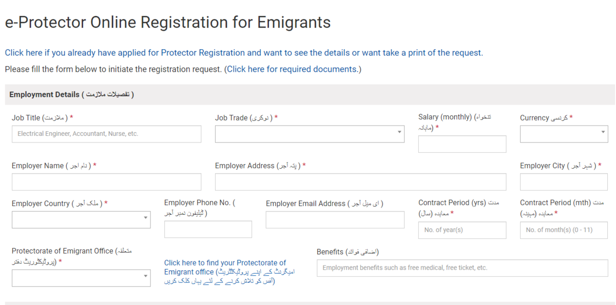Click the Employment Details section header
Image resolution: width=616 pixels, height=305 pixels.
(72, 94)
